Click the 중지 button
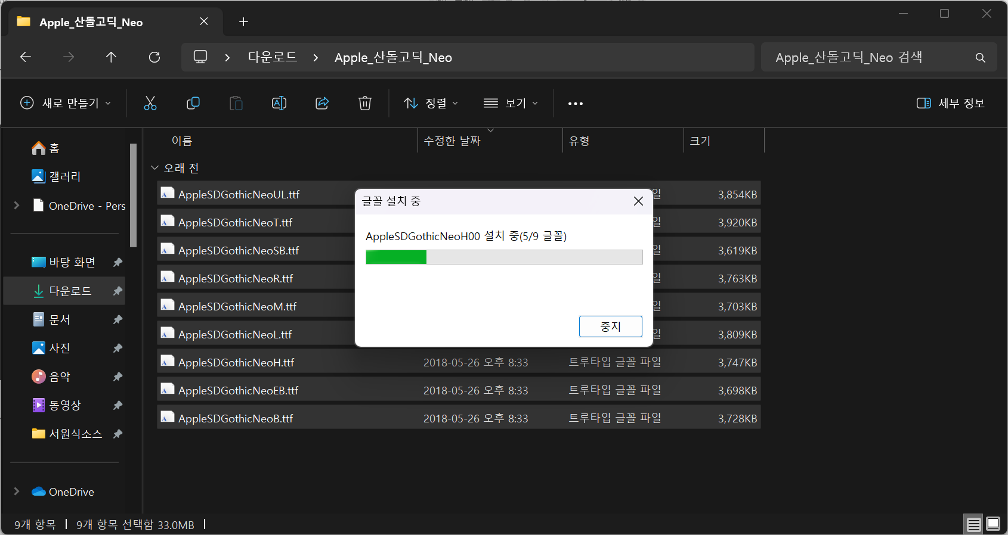This screenshot has width=1008, height=535. click(x=610, y=326)
